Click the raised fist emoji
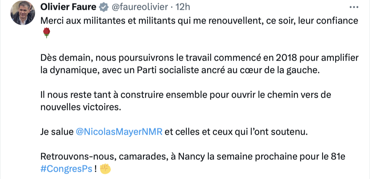The width and height of the screenshot is (370, 179). pos(105,168)
